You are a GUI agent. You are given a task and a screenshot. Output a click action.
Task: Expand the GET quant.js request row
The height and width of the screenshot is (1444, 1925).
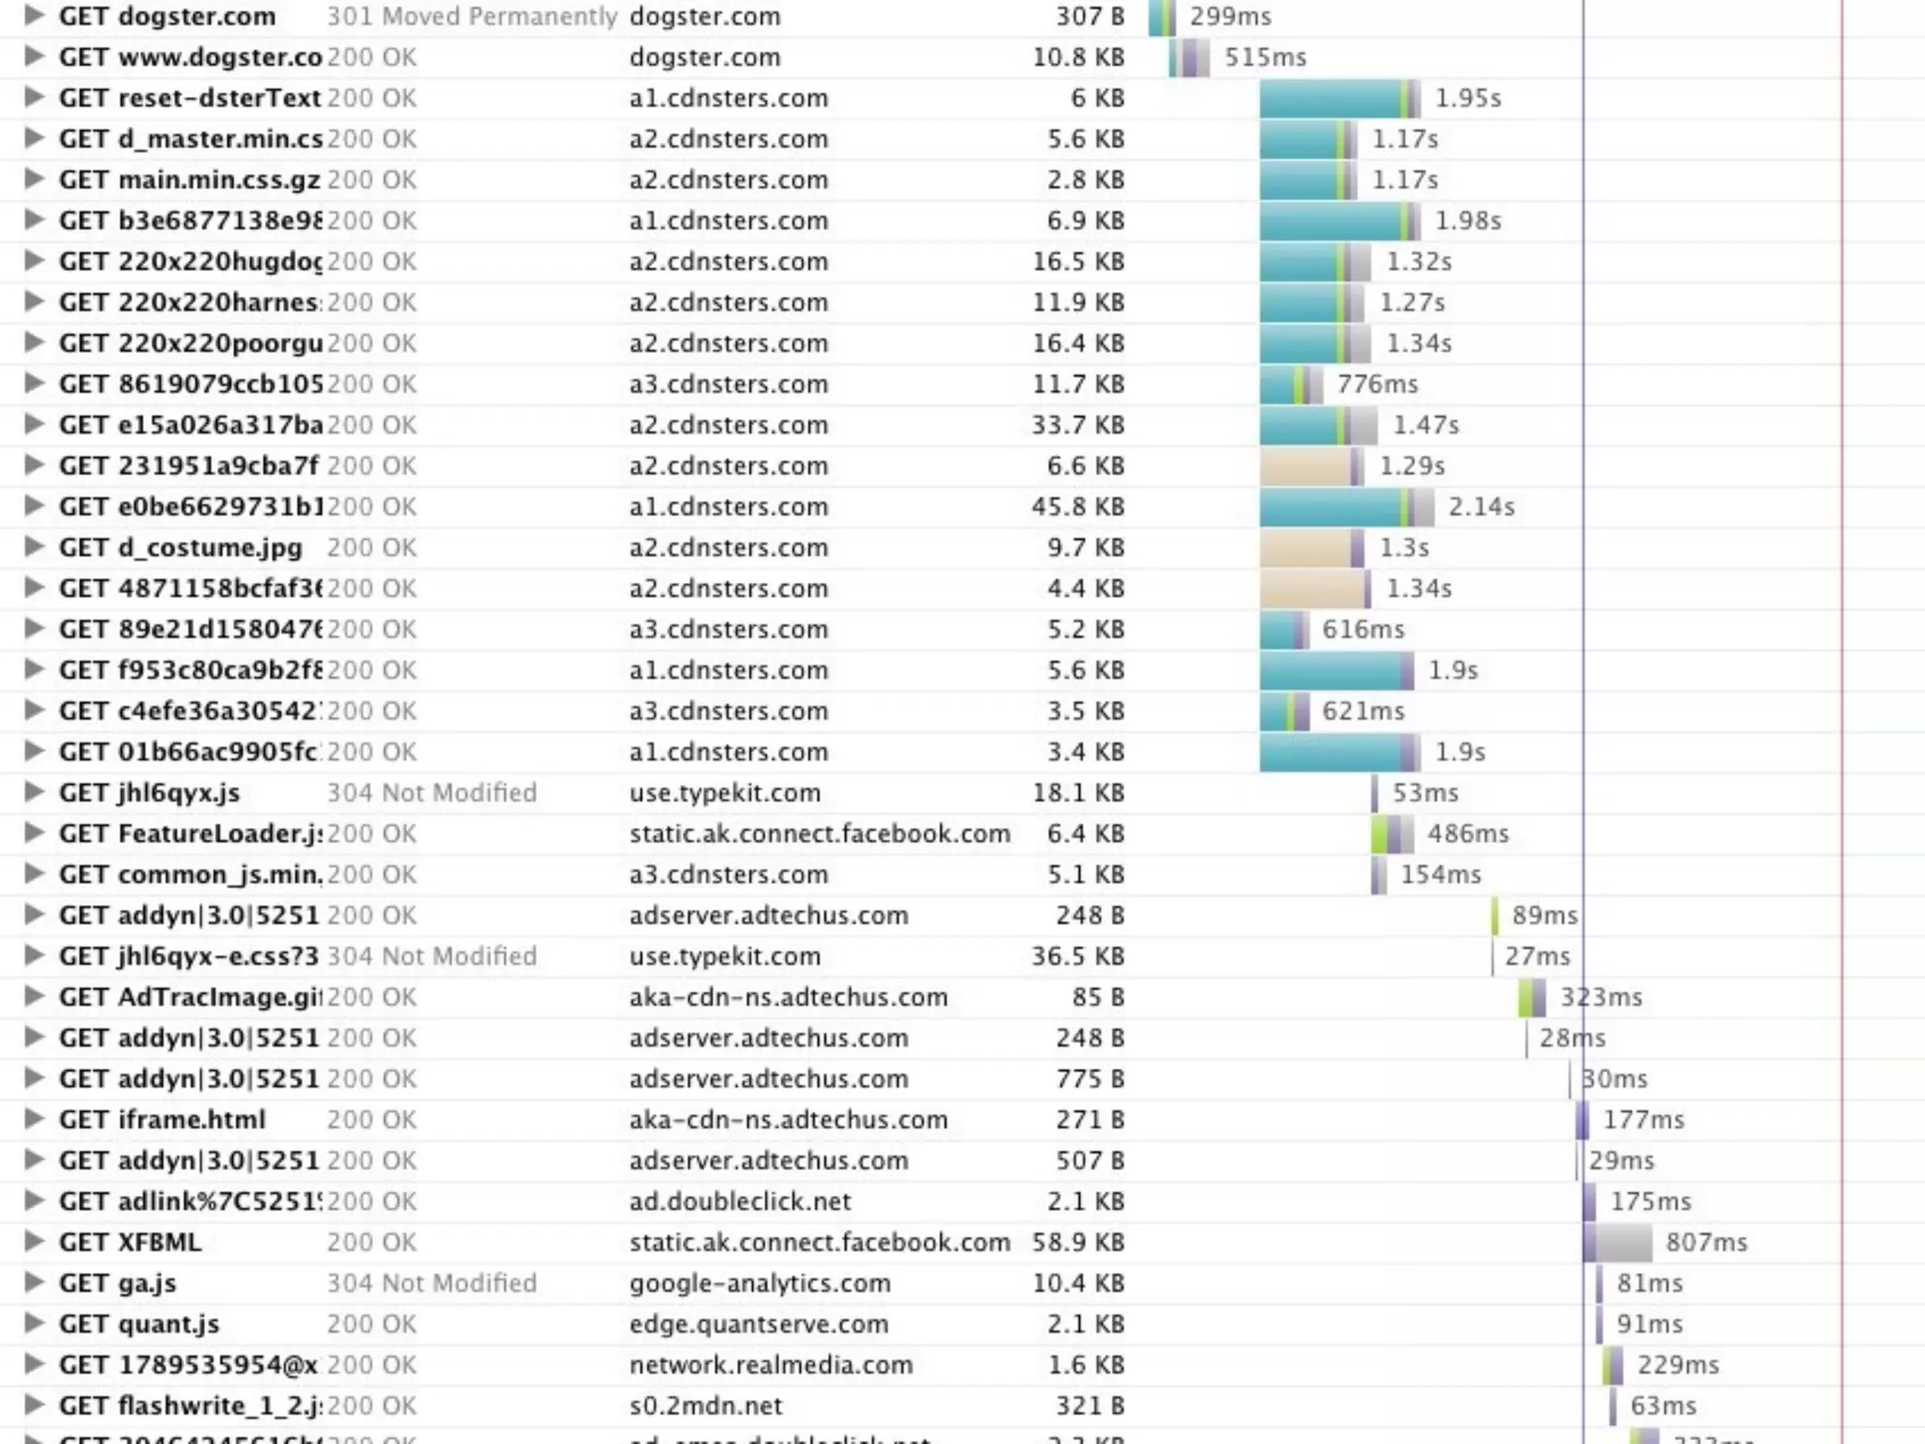tap(34, 1324)
